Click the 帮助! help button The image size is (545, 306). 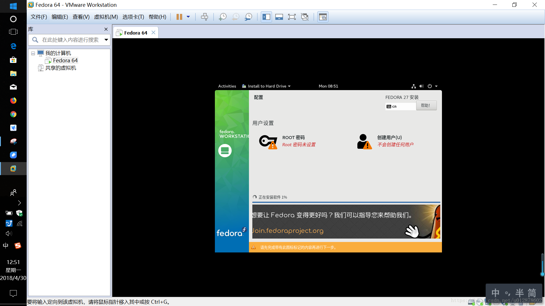[x=426, y=106]
